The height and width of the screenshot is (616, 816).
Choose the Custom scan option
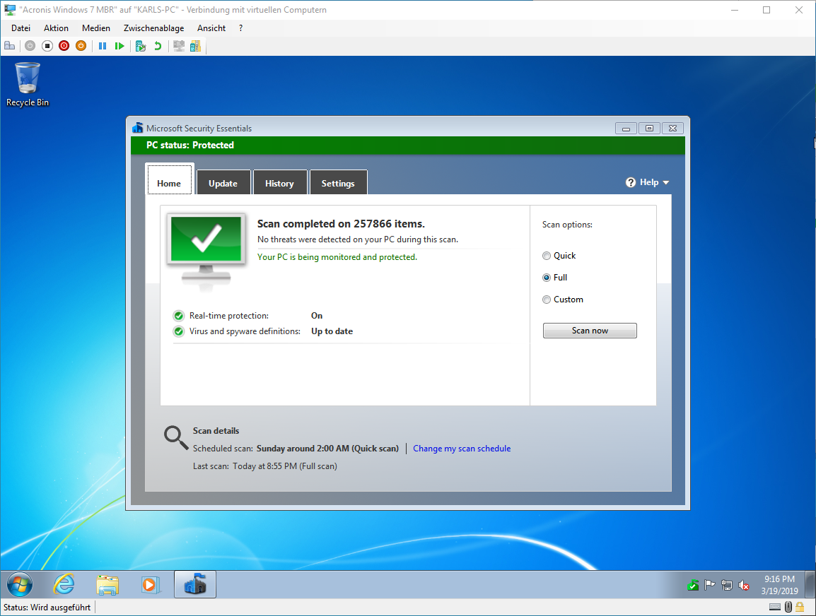click(x=547, y=300)
